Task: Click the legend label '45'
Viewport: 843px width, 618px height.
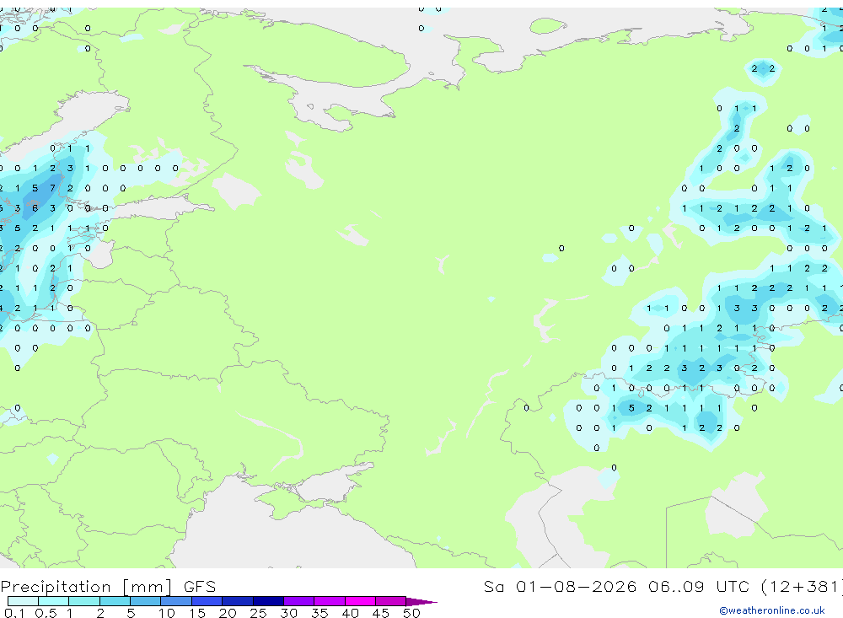Action: pos(381,613)
